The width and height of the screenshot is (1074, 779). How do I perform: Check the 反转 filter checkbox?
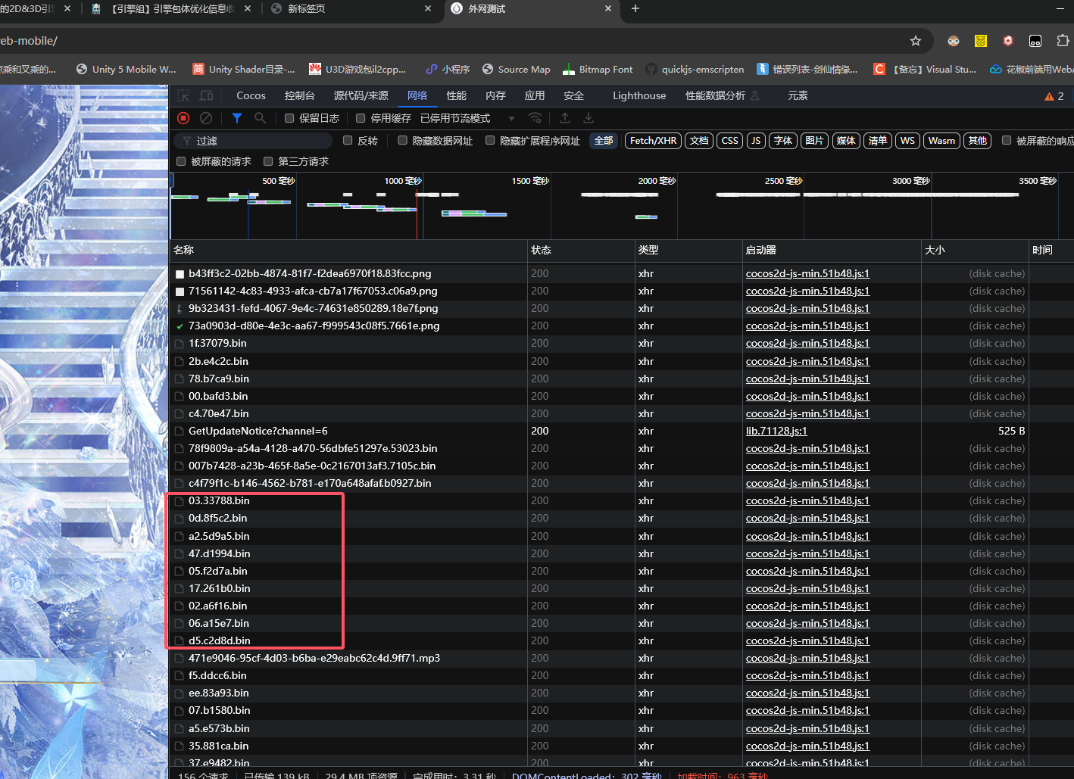click(x=348, y=140)
